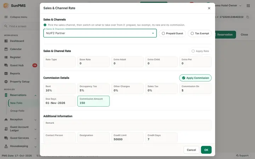Click the Credit Limit field
The width and height of the screenshot is (255, 159).
(127, 137)
